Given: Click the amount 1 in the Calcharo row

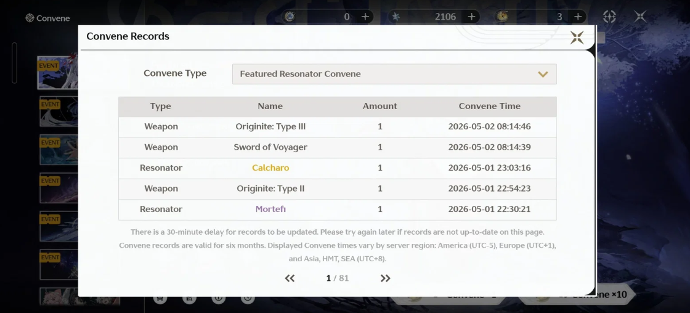Looking at the screenshot, I should click(x=379, y=168).
